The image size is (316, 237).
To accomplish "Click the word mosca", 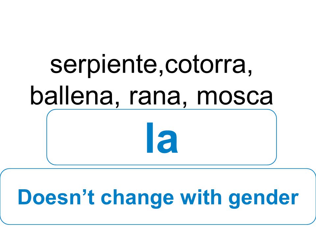I will [235, 97].
